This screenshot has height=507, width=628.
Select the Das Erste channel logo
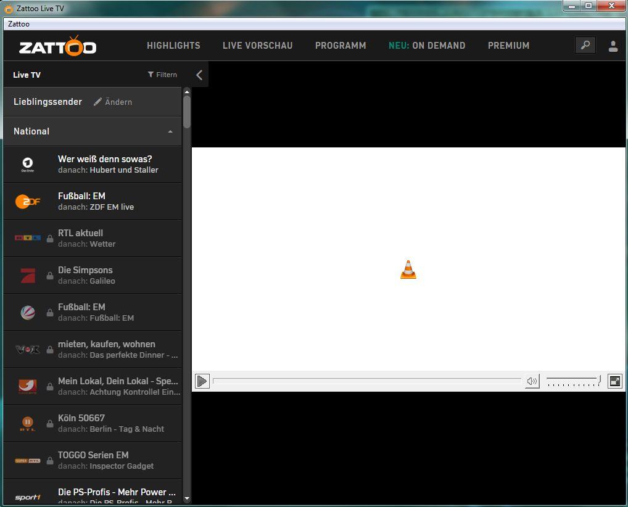coord(28,164)
